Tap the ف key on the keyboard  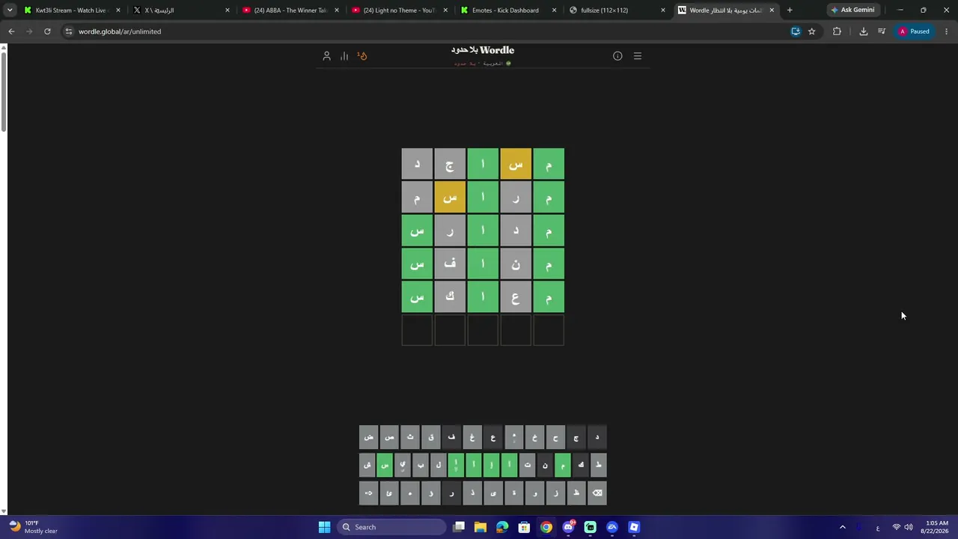(452, 437)
